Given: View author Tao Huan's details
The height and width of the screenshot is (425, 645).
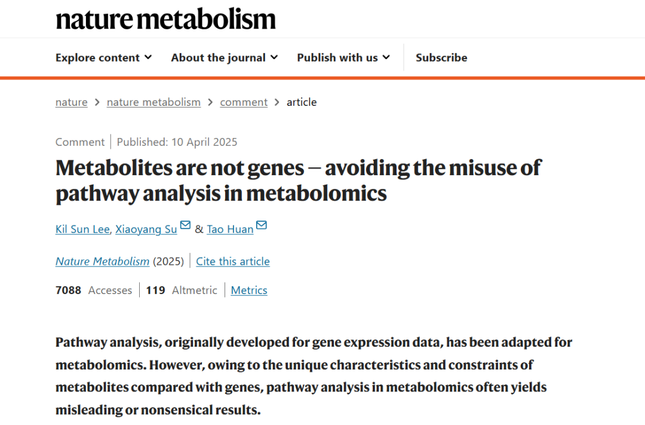Looking at the screenshot, I should click(230, 229).
